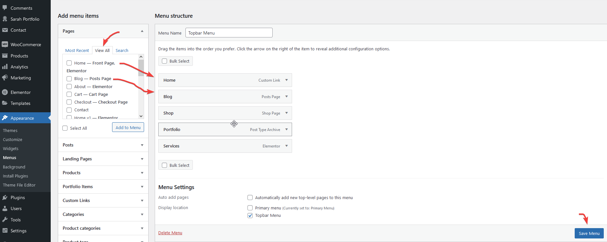This screenshot has height=242, width=607.
Task: Click the Plugins plug icon
Action: (x=5, y=197)
